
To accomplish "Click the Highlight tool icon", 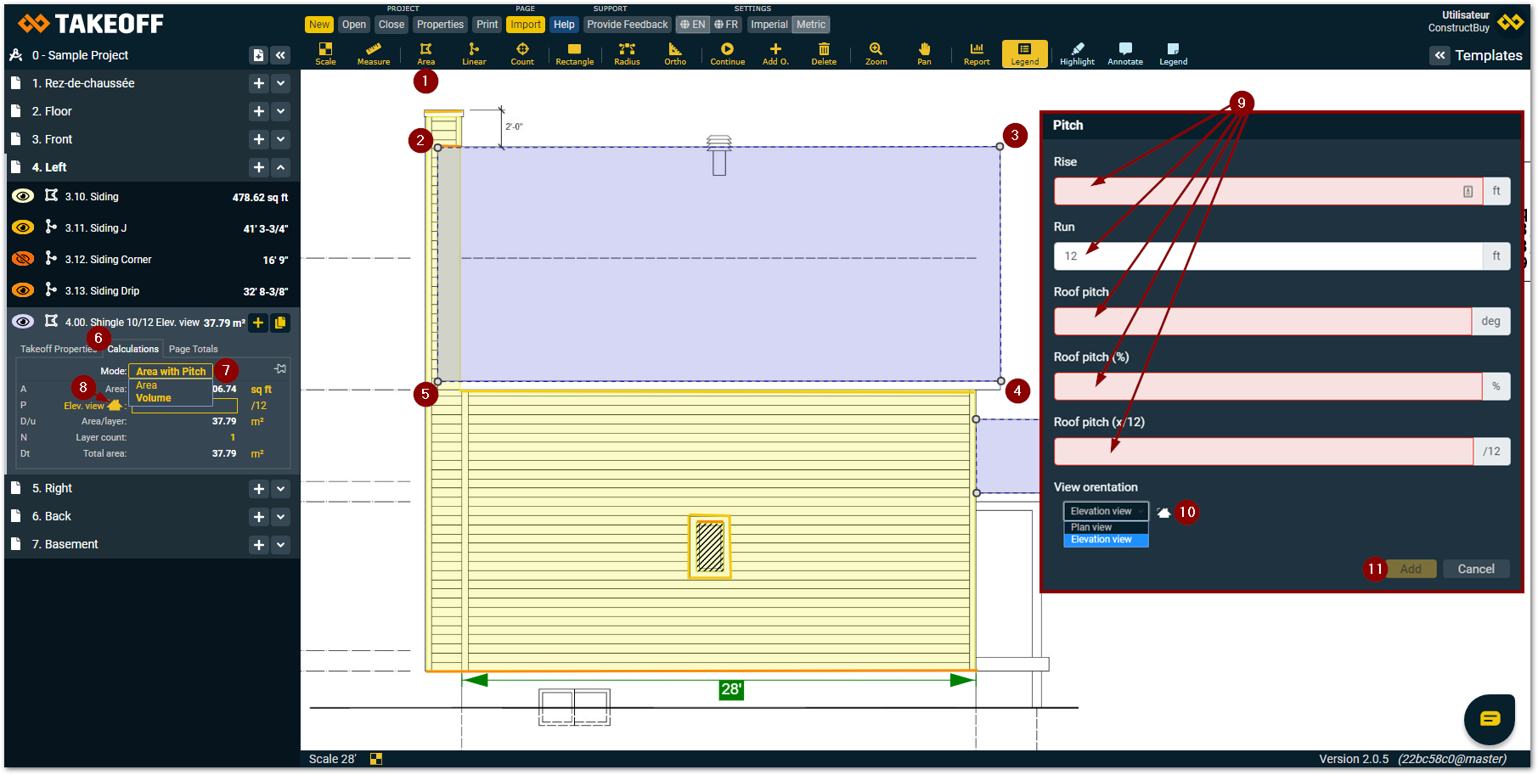I will [1077, 53].
